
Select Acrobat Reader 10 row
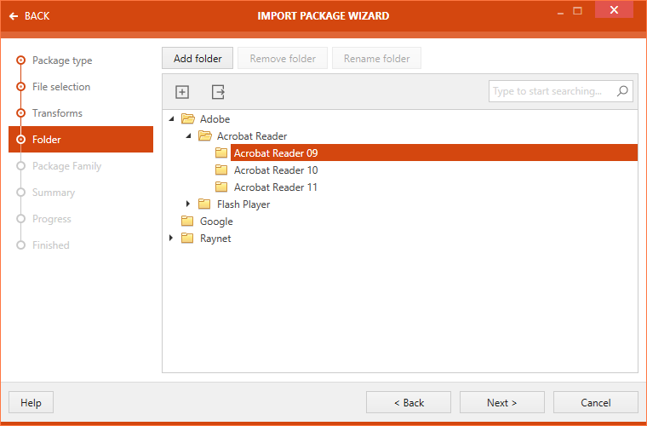[x=276, y=170]
